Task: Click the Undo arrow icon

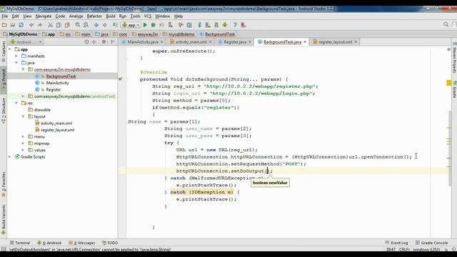Action: 31,25
